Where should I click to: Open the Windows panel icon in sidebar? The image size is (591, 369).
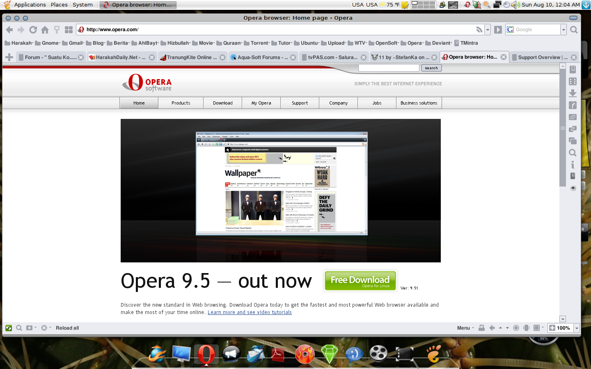(x=573, y=141)
